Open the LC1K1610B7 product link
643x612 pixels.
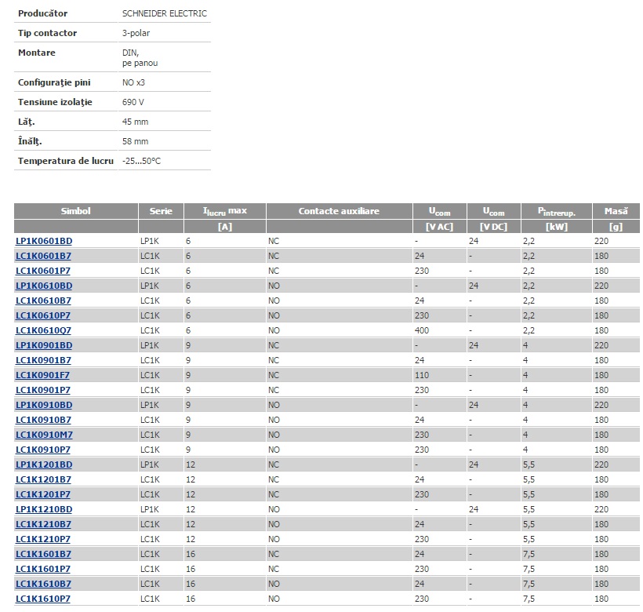(43, 584)
